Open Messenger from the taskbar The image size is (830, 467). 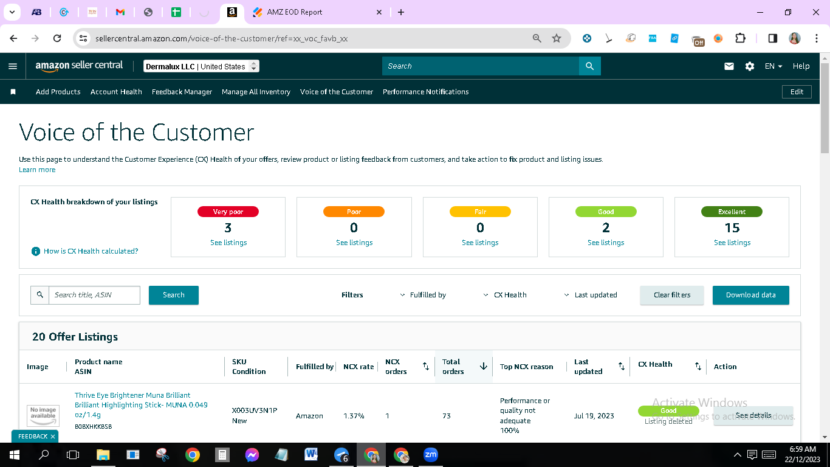click(252, 454)
